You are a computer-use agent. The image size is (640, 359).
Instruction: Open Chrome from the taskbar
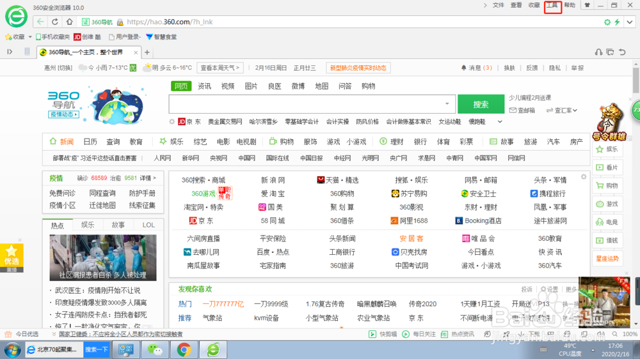pyautogui.click(x=184, y=349)
